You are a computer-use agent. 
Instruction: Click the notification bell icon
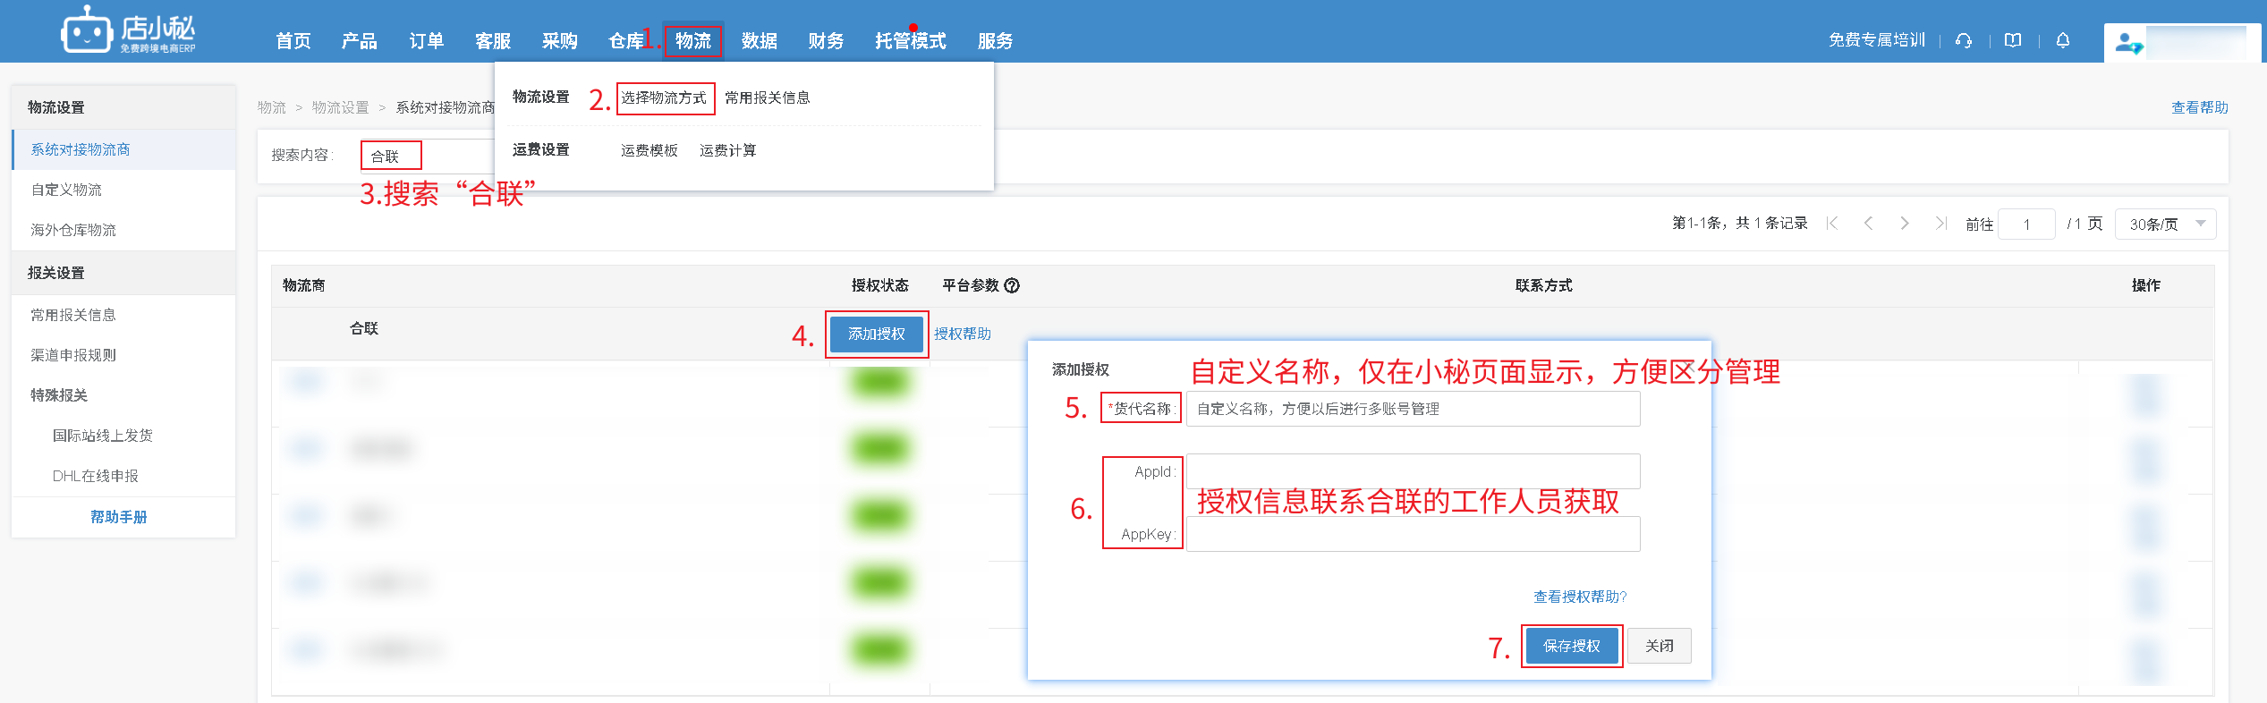[2063, 40]
